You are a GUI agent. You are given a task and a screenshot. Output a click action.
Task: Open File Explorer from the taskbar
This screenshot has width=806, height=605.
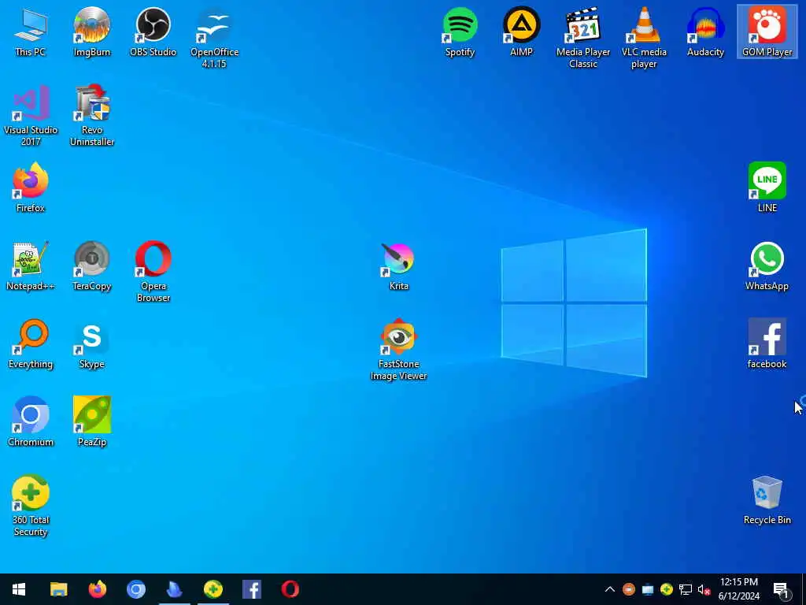58,589
